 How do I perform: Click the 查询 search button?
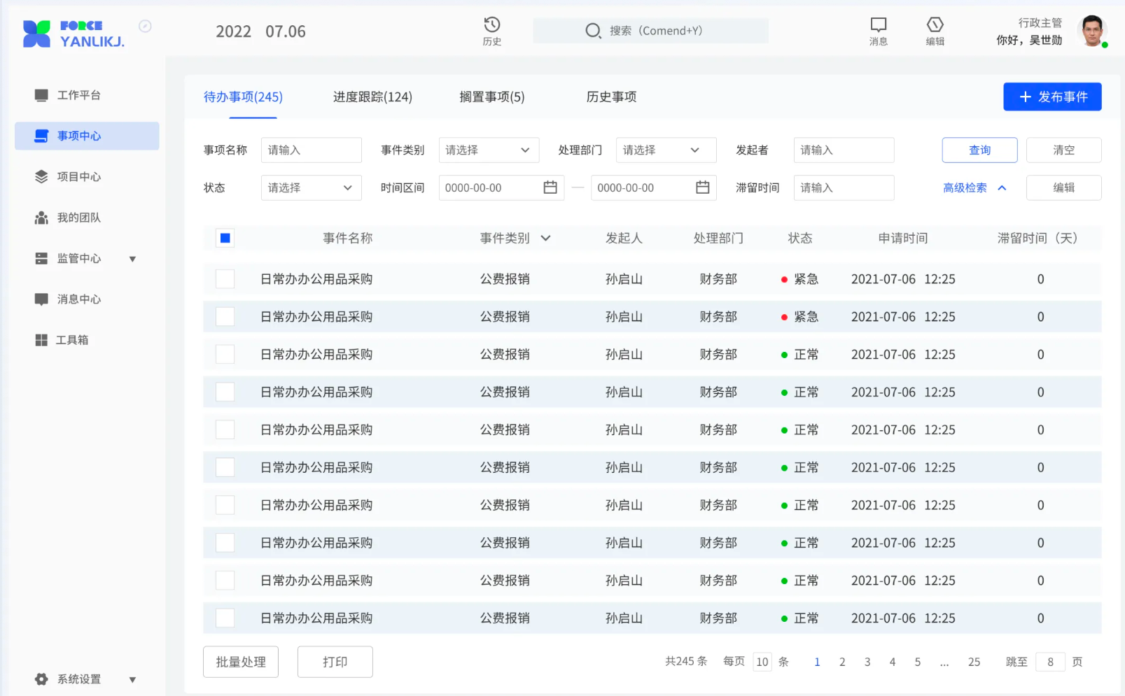979,150
